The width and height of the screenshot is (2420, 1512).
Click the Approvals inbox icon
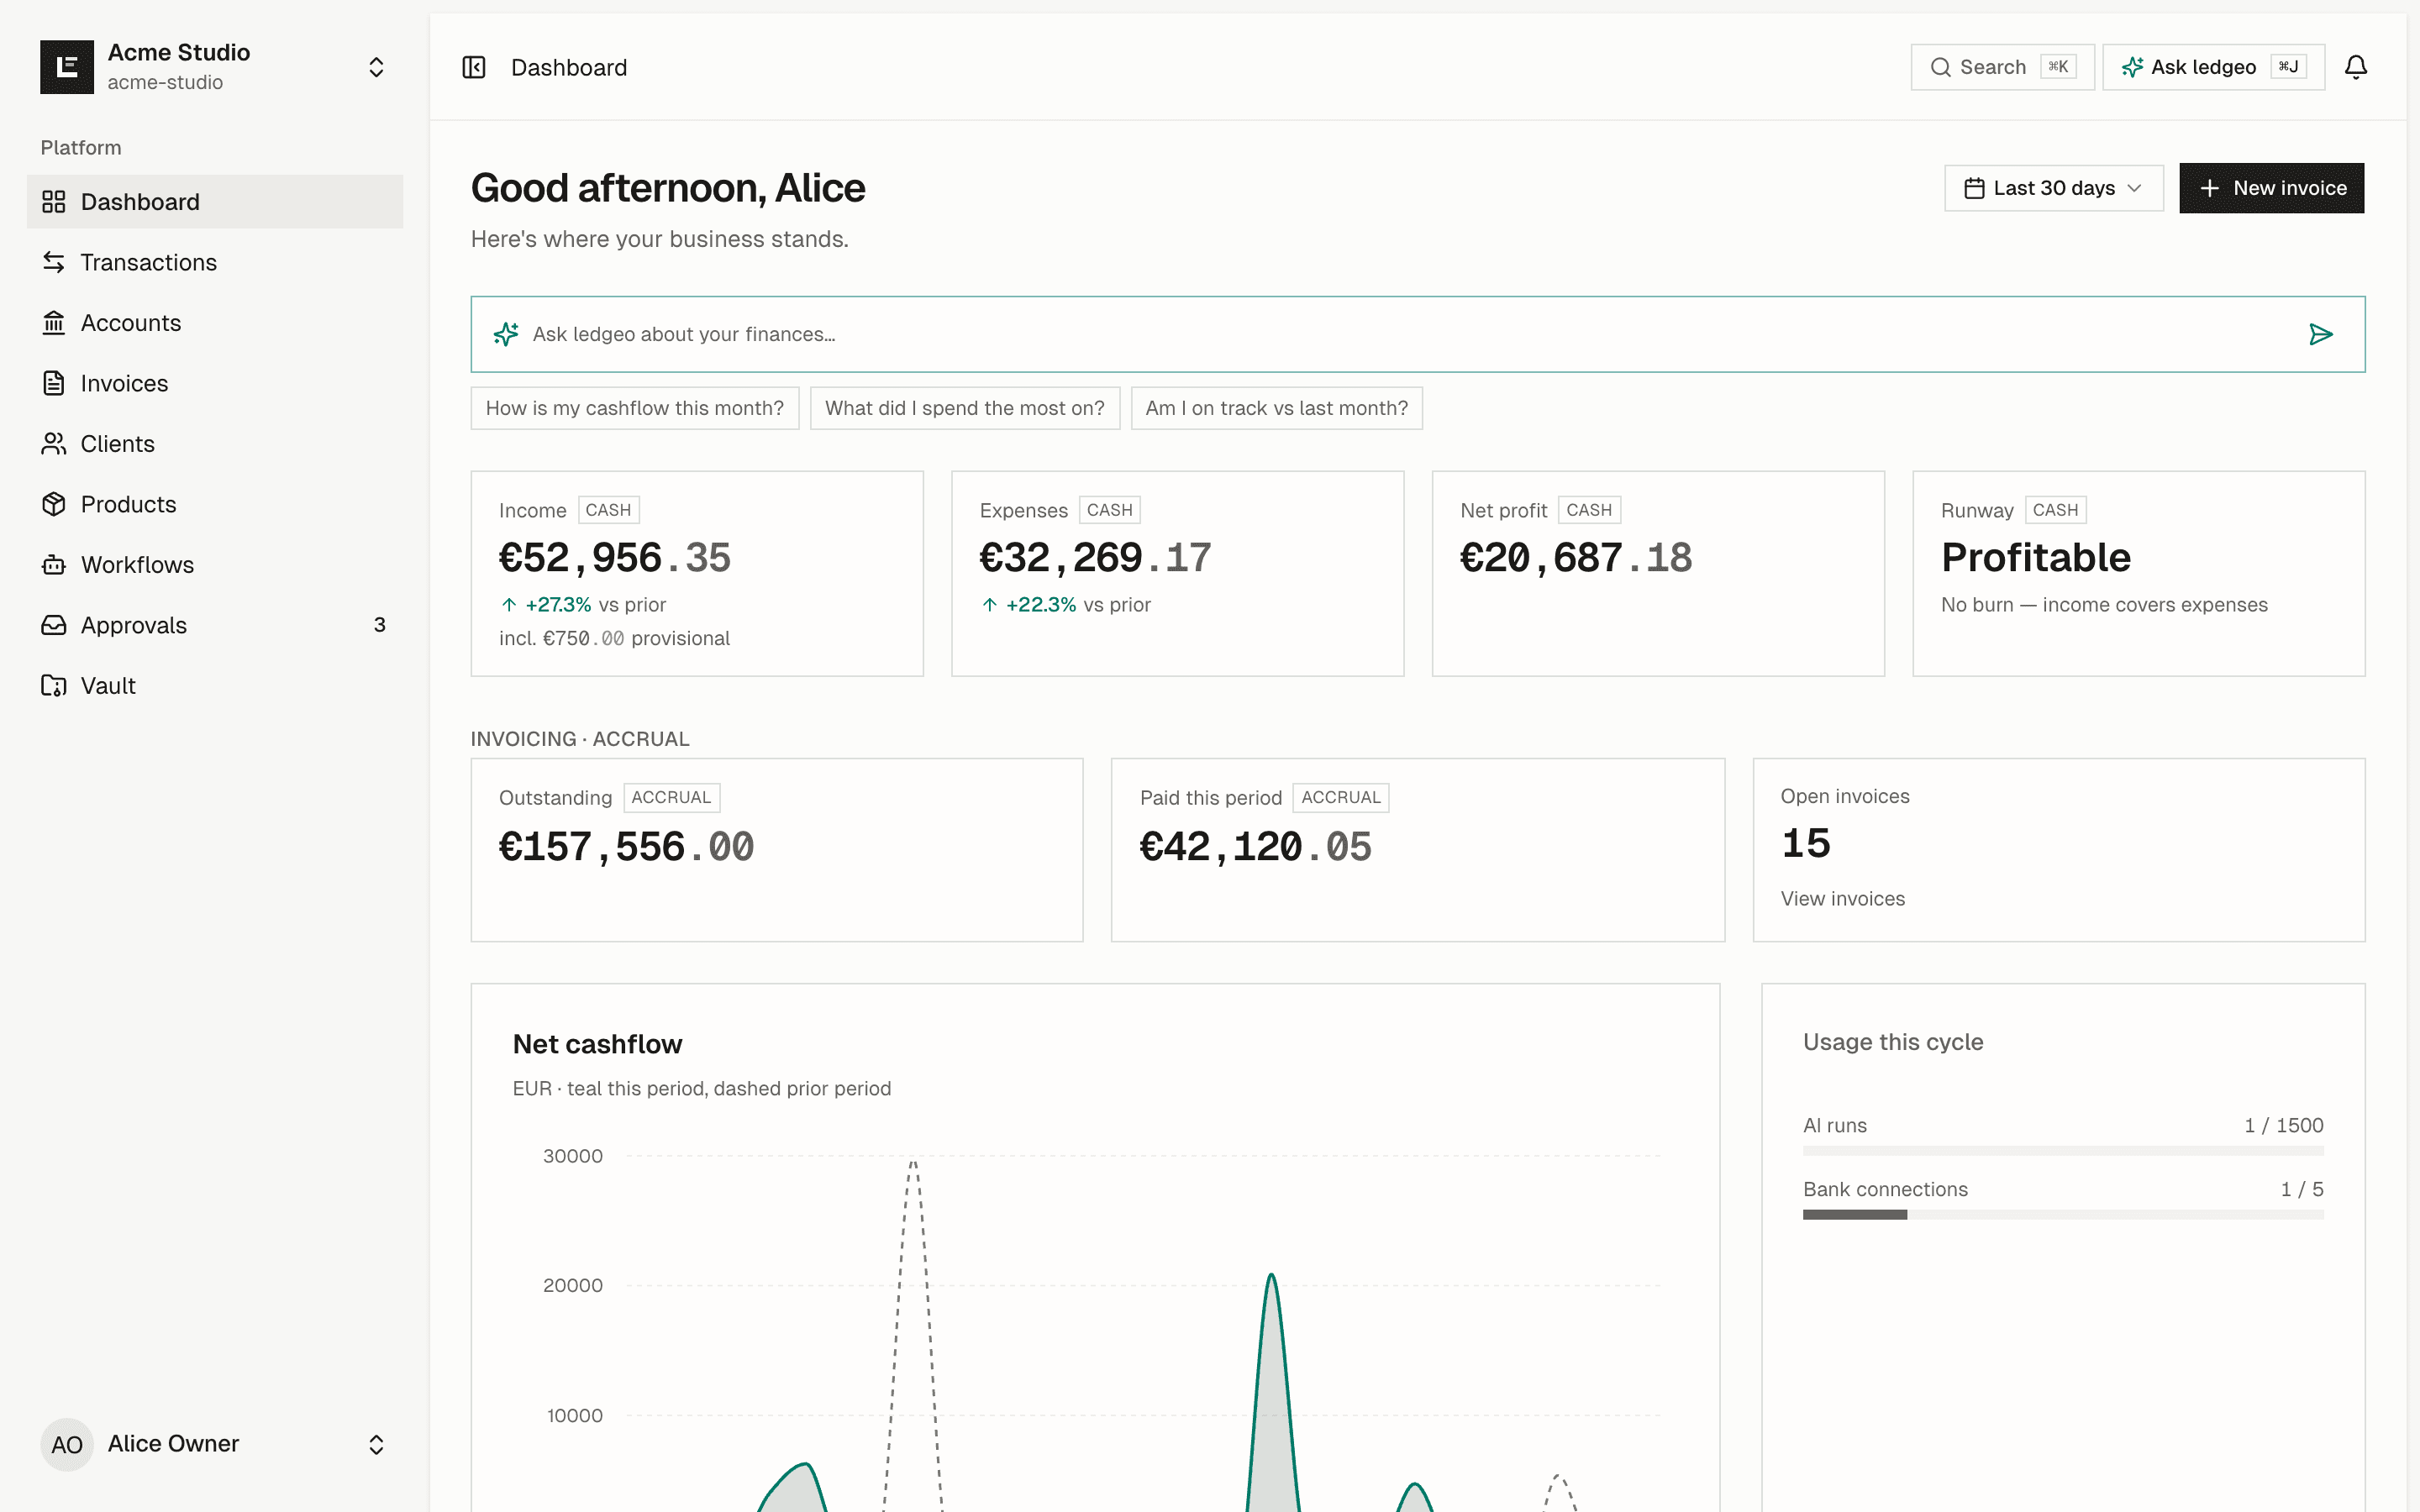click(54, 625)
